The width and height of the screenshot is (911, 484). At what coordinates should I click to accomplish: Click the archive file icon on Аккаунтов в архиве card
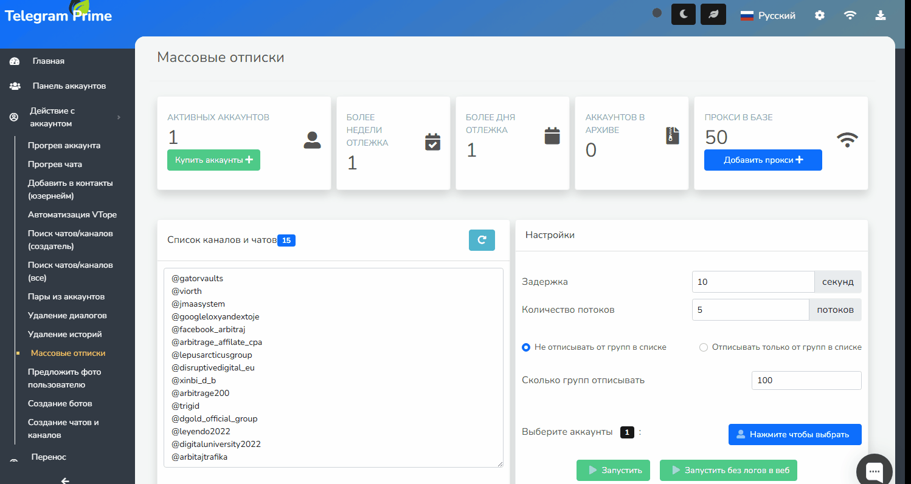[x=672, y=135]
